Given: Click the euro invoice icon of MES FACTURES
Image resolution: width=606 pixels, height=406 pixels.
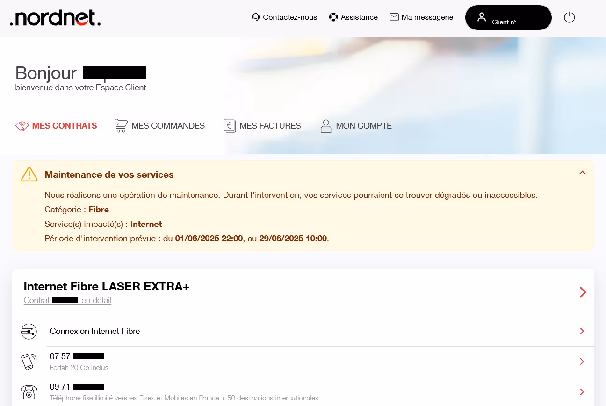Looking at the screenshot, I should coord(230,126).
